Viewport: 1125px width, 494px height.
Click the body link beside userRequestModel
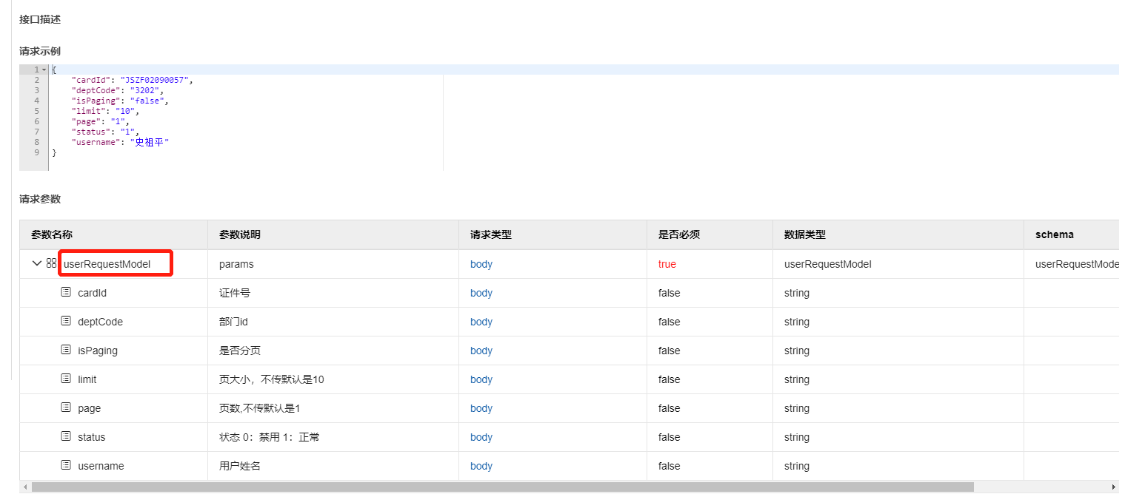(x=481, y=264)
